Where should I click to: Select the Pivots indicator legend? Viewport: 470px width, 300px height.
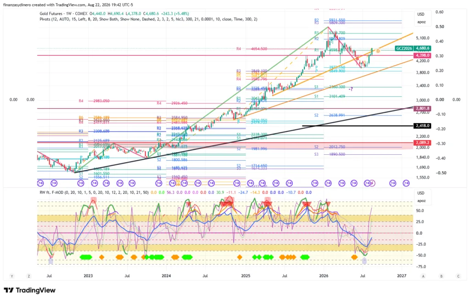pyautogui.click(x=148, y=19)
